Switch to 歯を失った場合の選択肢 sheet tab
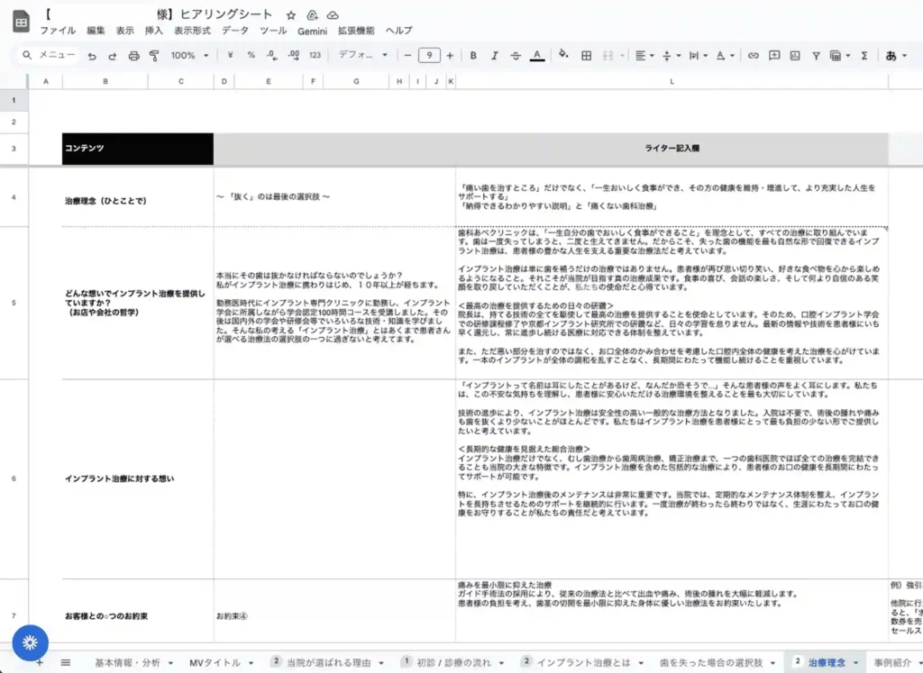 pyautogui.click(x=710, y=663)
